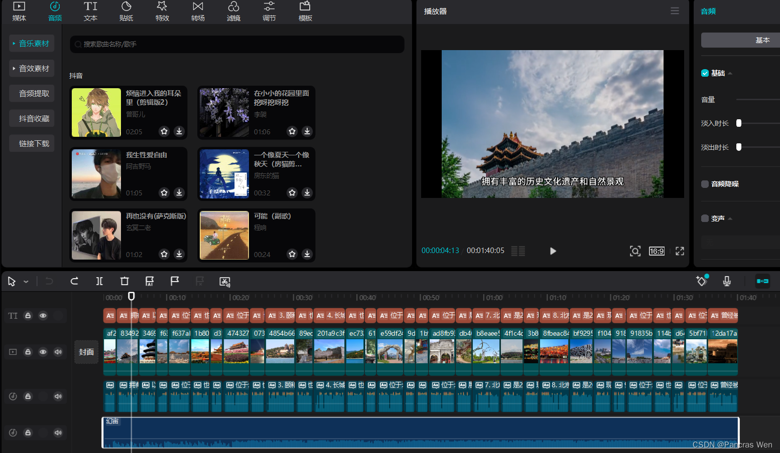Select the af2 first video clip thumbnail
This screenshot has width=780, height=453.
(110, 351)
